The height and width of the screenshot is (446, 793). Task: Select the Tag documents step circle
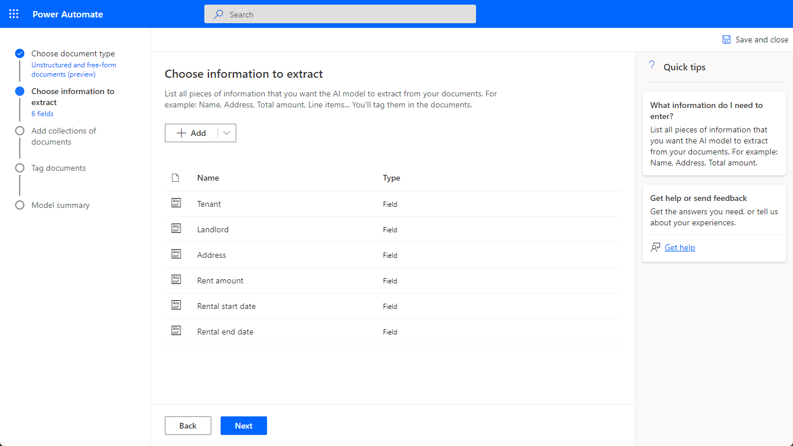[x=19, y=167]
